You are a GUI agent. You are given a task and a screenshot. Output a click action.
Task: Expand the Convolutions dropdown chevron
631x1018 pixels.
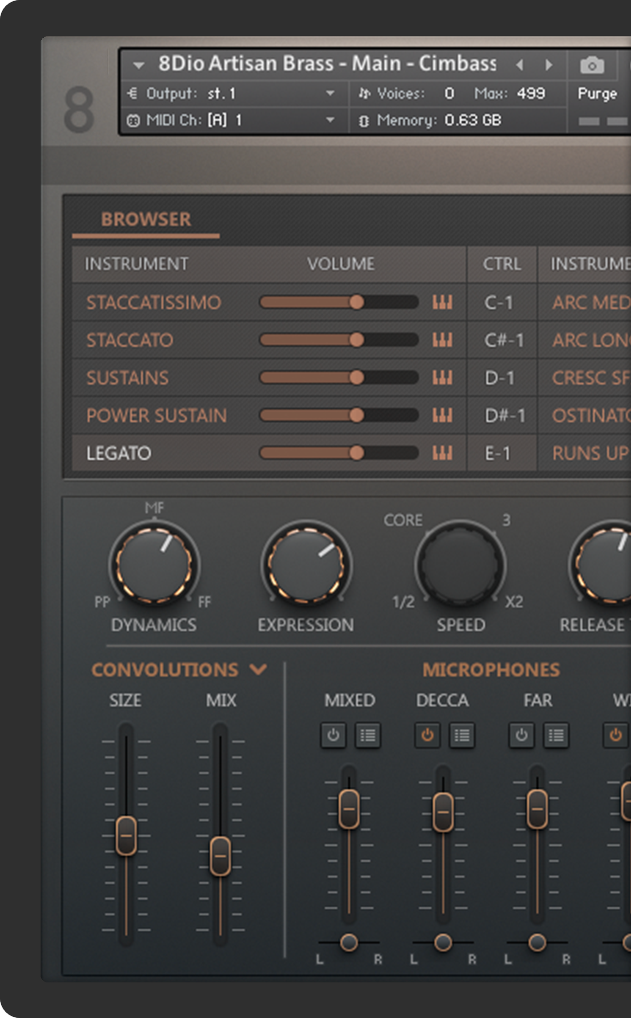coord(259,669)
